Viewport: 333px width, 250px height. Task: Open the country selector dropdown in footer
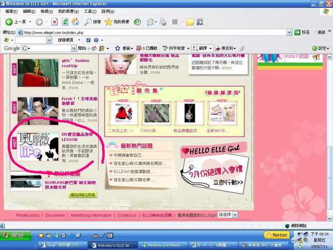click(235, 214)
